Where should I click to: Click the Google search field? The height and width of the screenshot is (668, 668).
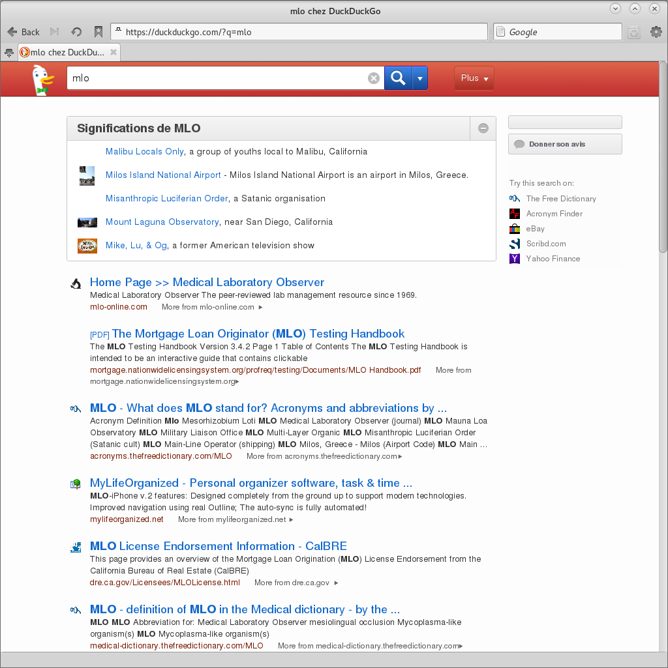pos(558,32)
